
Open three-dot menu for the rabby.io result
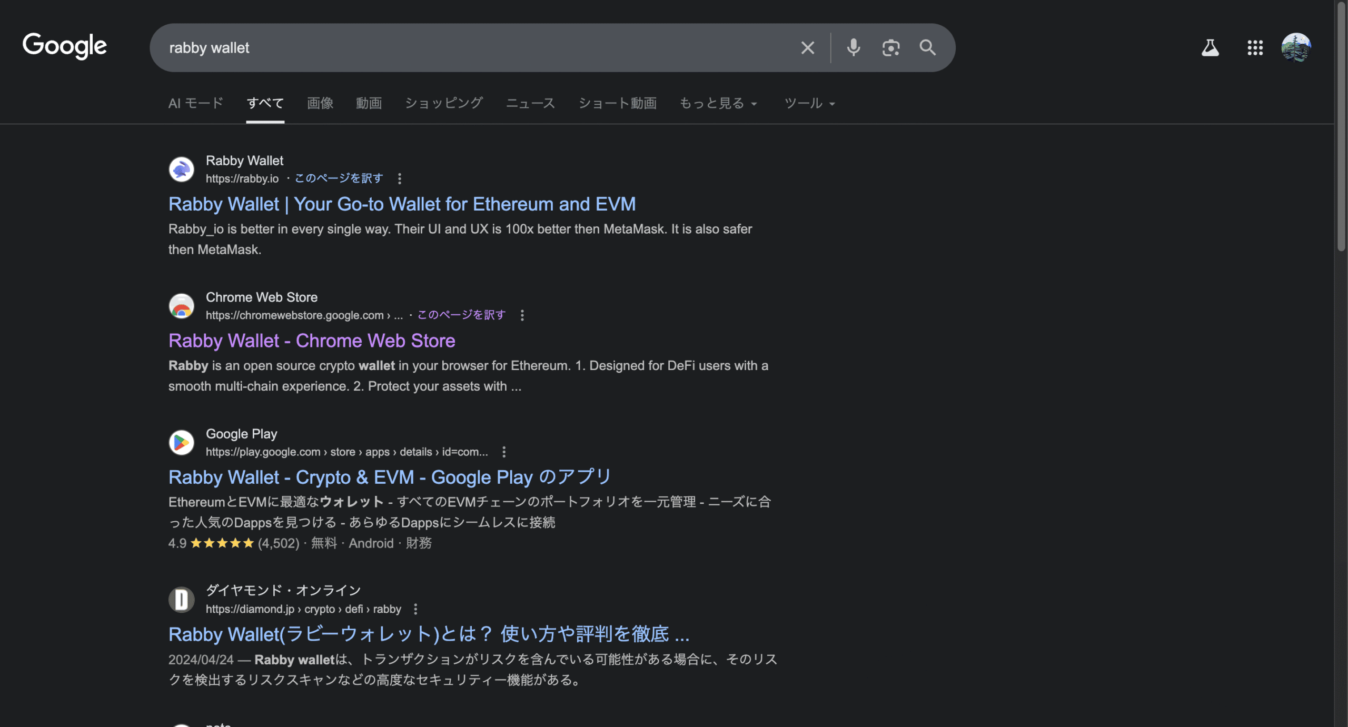click(x=400, y=179)
